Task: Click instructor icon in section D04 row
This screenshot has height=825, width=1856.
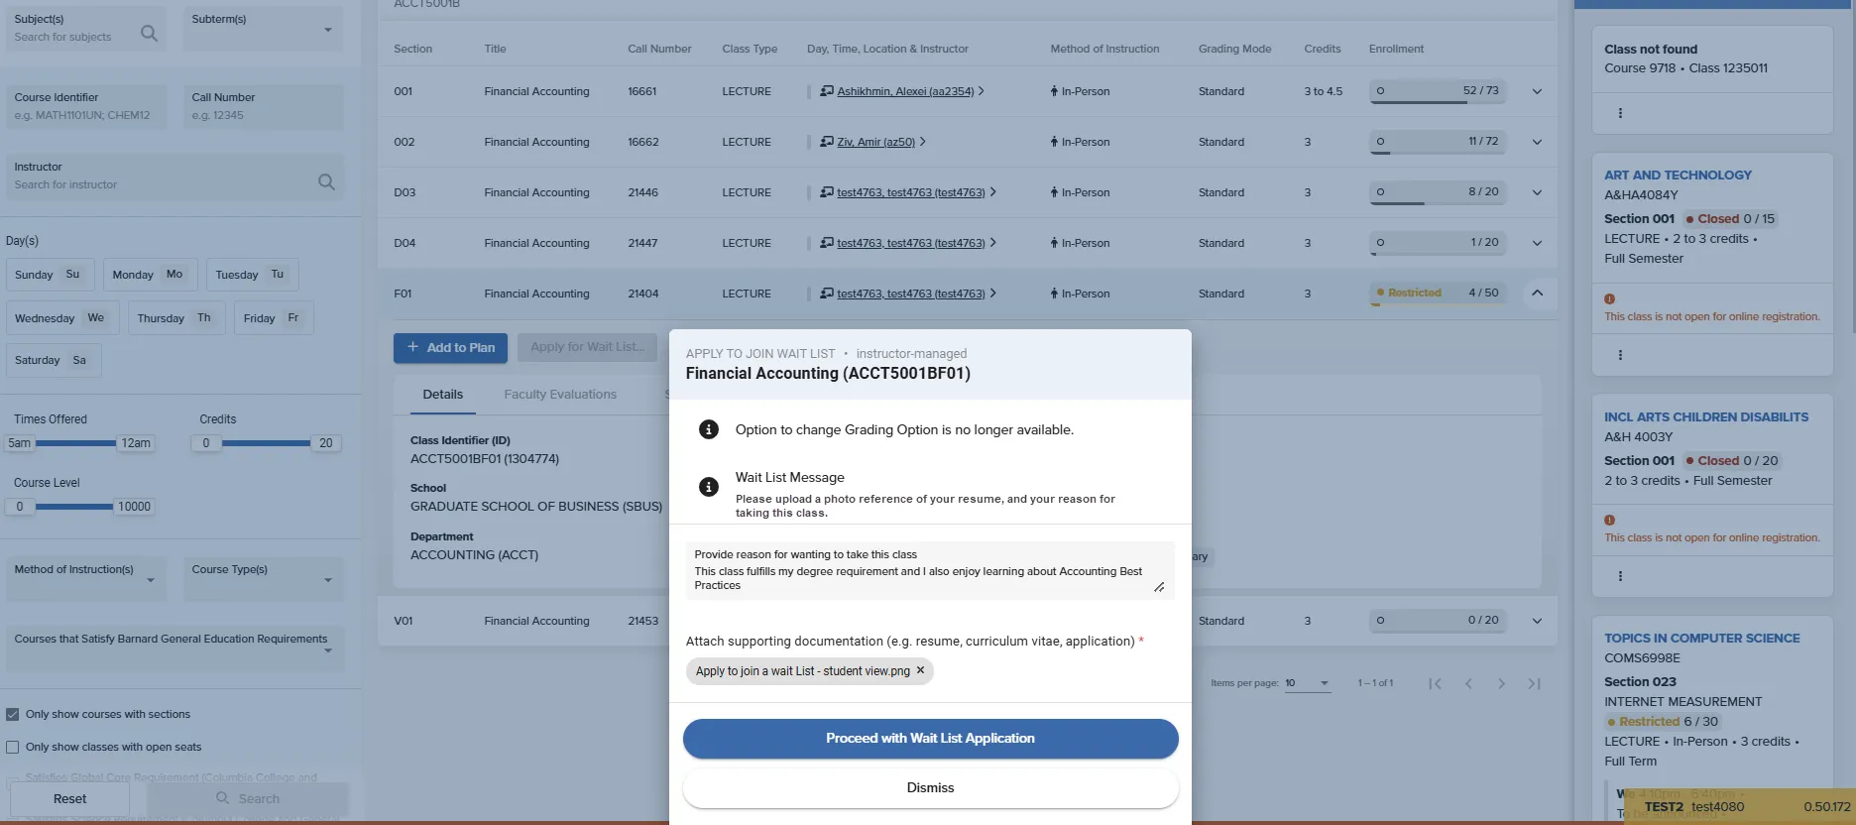Action: [x=827, y=243]
